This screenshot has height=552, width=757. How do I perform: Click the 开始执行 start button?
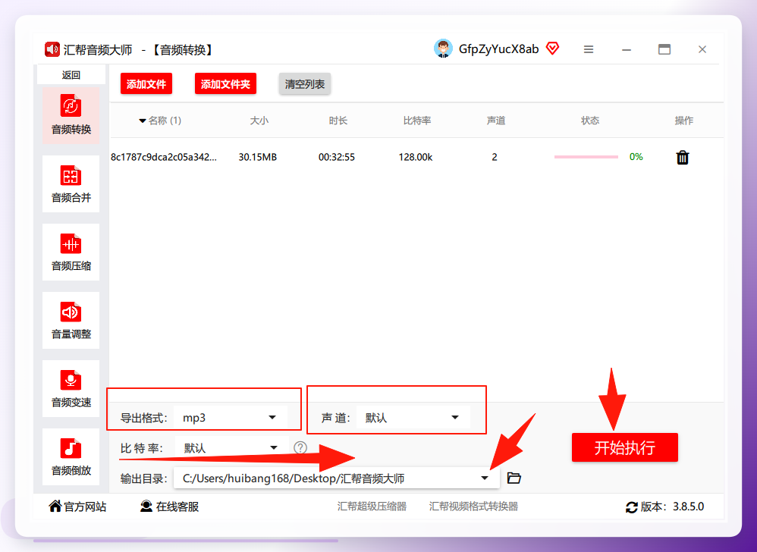pos(625,448)
